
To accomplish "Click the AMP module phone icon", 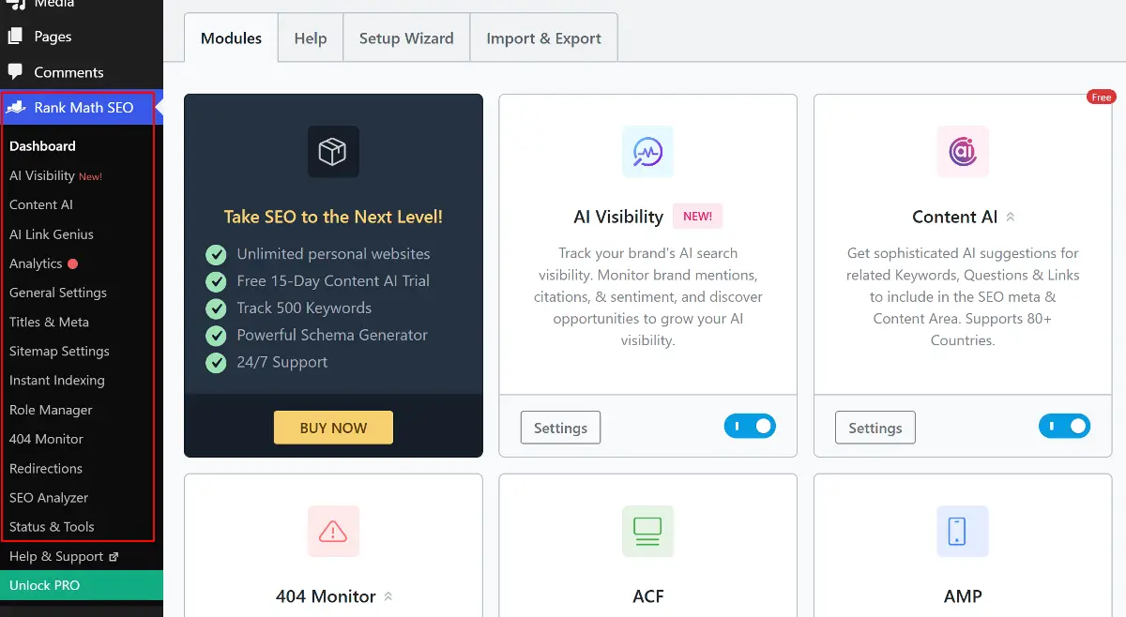I will tap(963, 532).
